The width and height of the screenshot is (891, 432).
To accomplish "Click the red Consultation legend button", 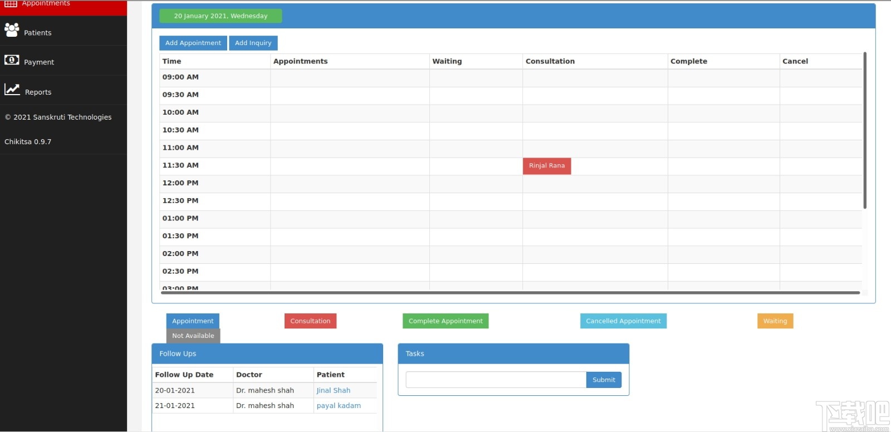I will click(x=310, y=321).
